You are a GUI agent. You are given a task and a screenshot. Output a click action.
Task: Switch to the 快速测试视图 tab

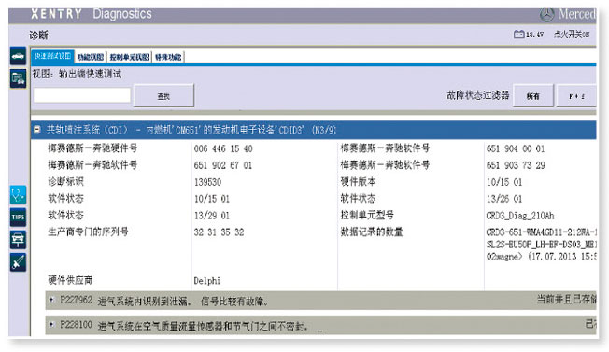point(52,56)
